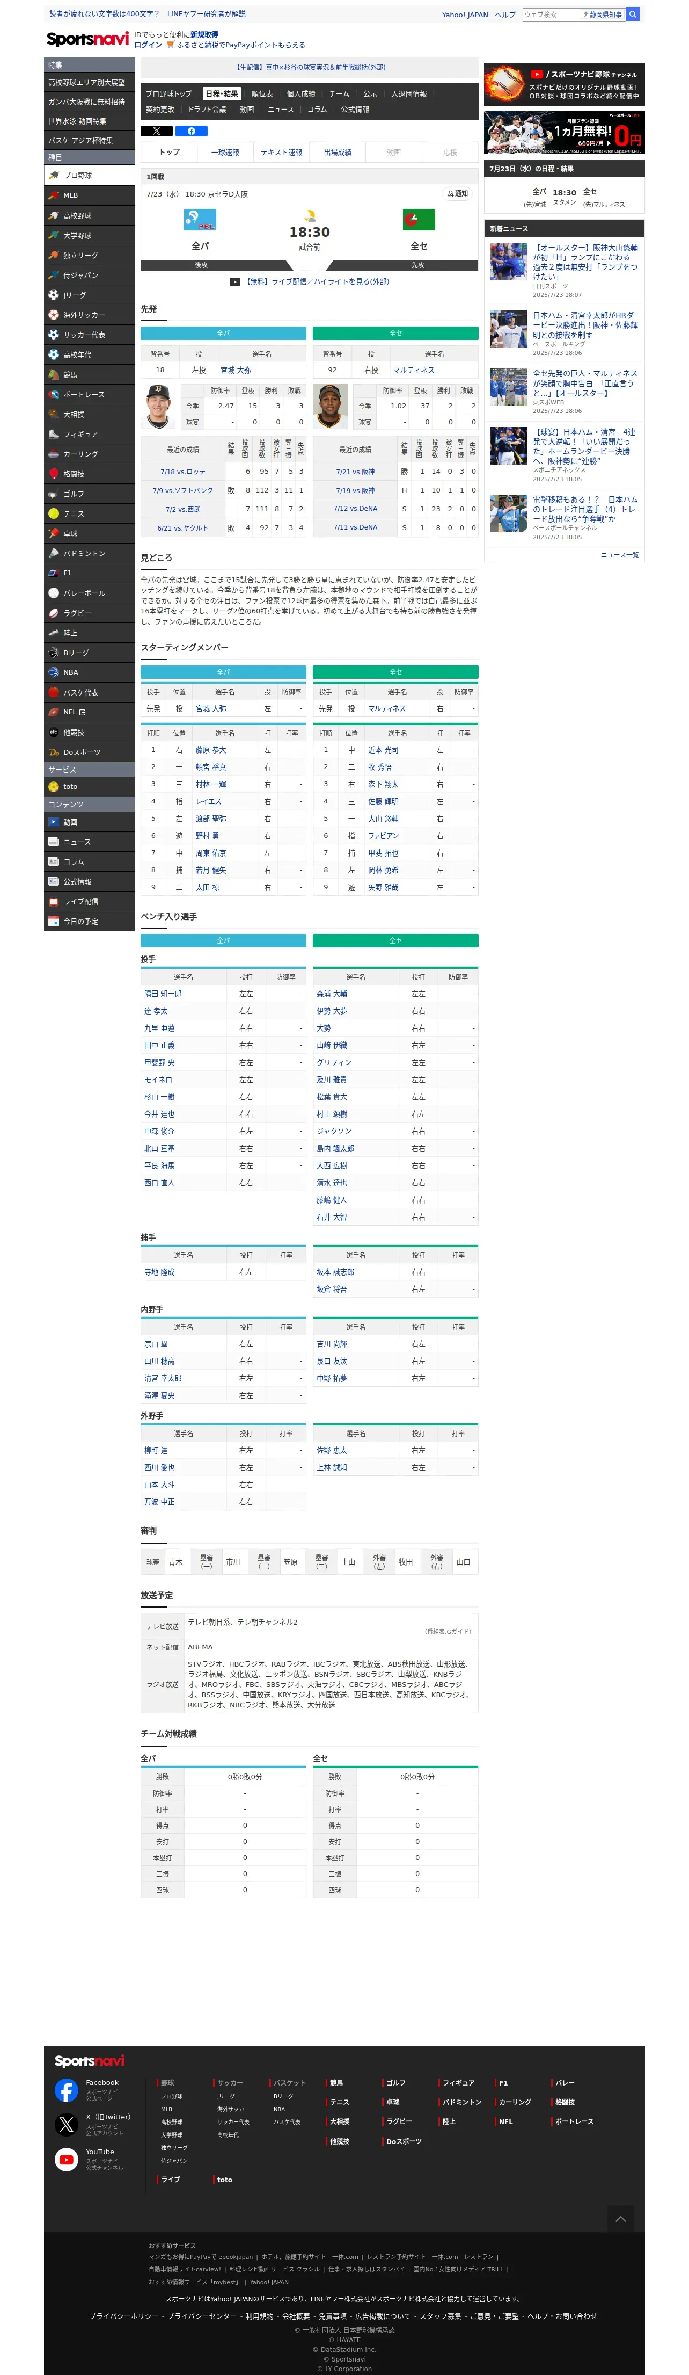Viewport: 689px width, 2375px height.
Task: Open 大学野球 sidebar item
Action: (90, 236)
